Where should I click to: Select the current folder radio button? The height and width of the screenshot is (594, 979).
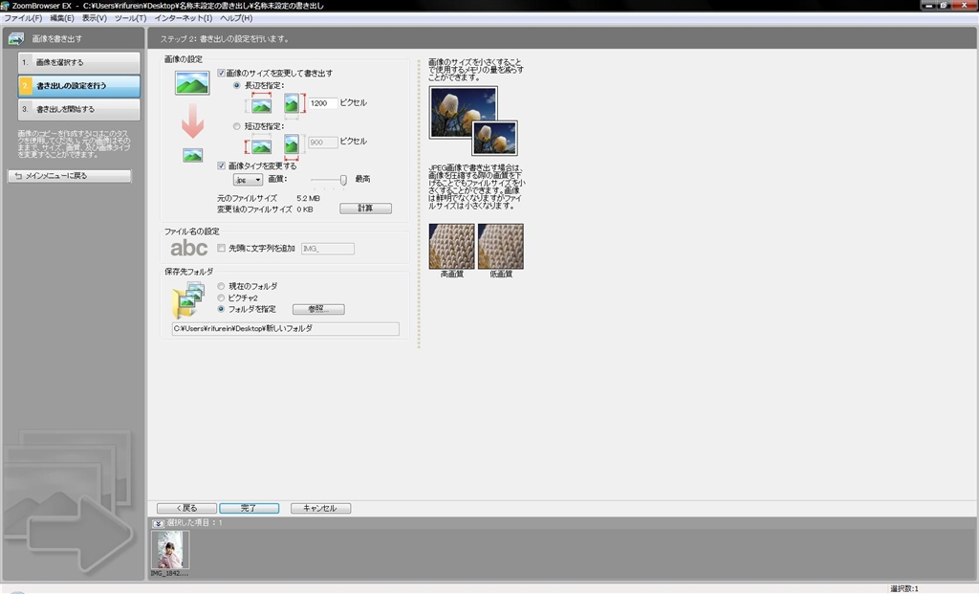[x=221, y=286]
